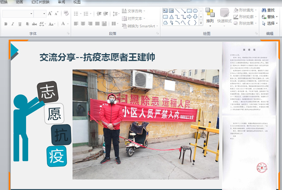Open 形状效果 shape effects
Image resolution: width=282 pixels, height=190 pixels.
[x=245, y=23]
